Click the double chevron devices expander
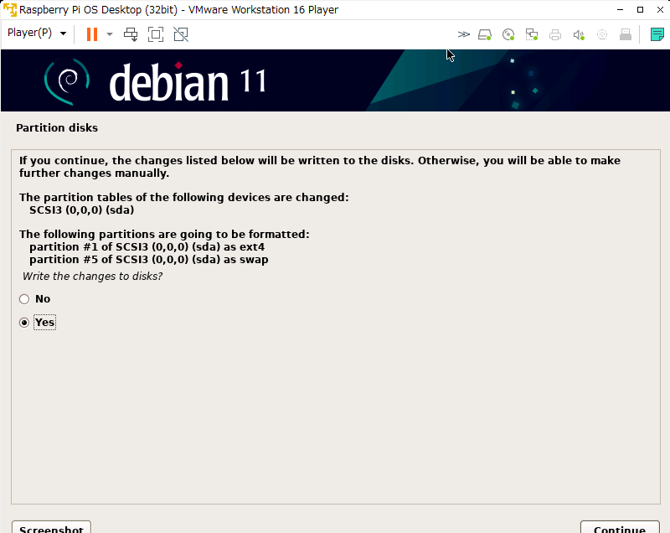 (464, 34)
